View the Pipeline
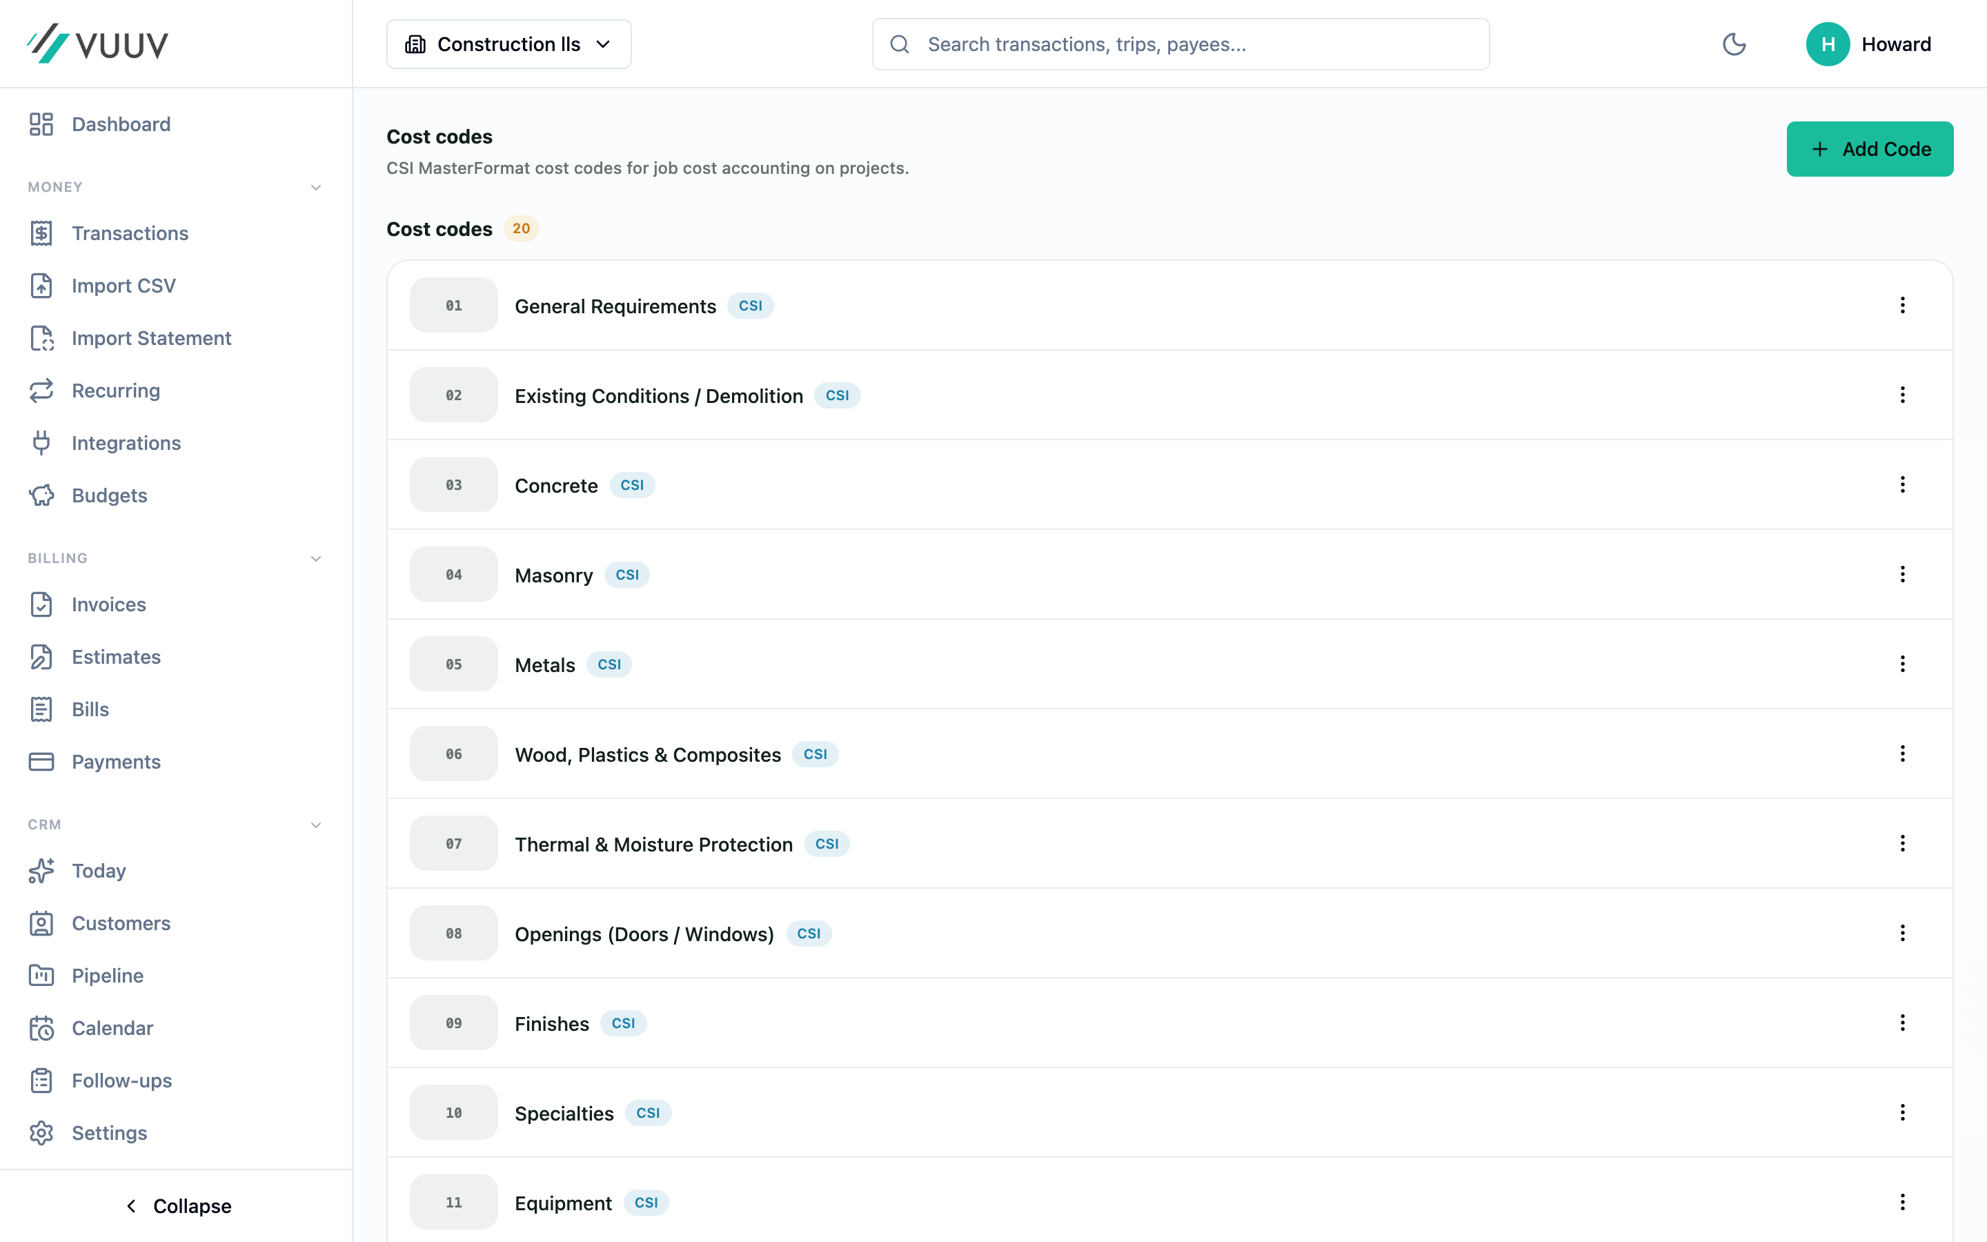Viewport: 1987px width, 1242px height. pyautogui.click(x=86, y=976)
